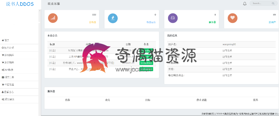279x116 pixels.
Task: Choose 退出登录 to log out
Action: [x=19, y=100]
